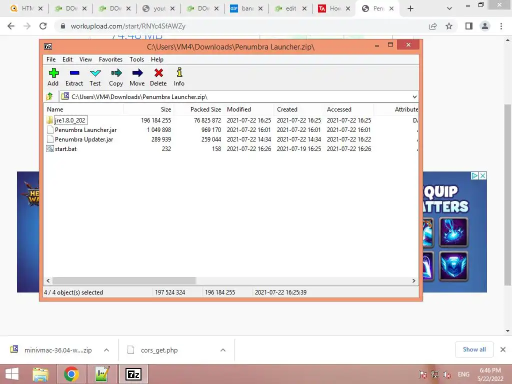The width and height of the screenshot is (512, 384).
Task: Click the up-one-level folder icon
Action: 49,96
